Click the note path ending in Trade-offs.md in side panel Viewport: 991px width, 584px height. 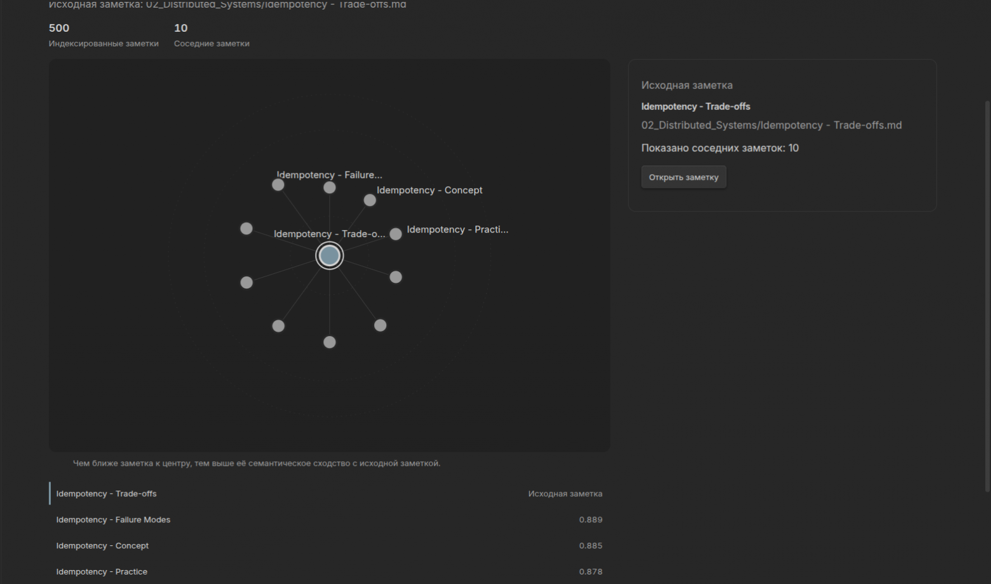coord(771,125)
